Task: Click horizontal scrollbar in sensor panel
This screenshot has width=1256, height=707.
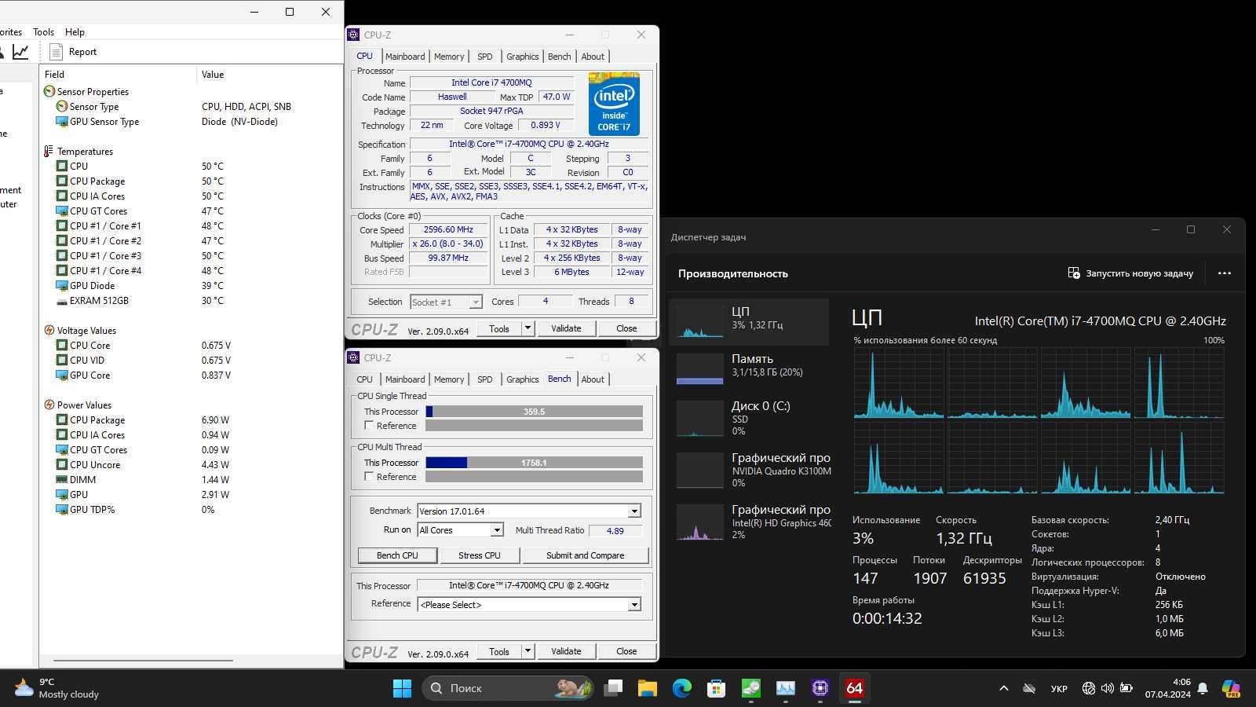Action: (143, 661)
